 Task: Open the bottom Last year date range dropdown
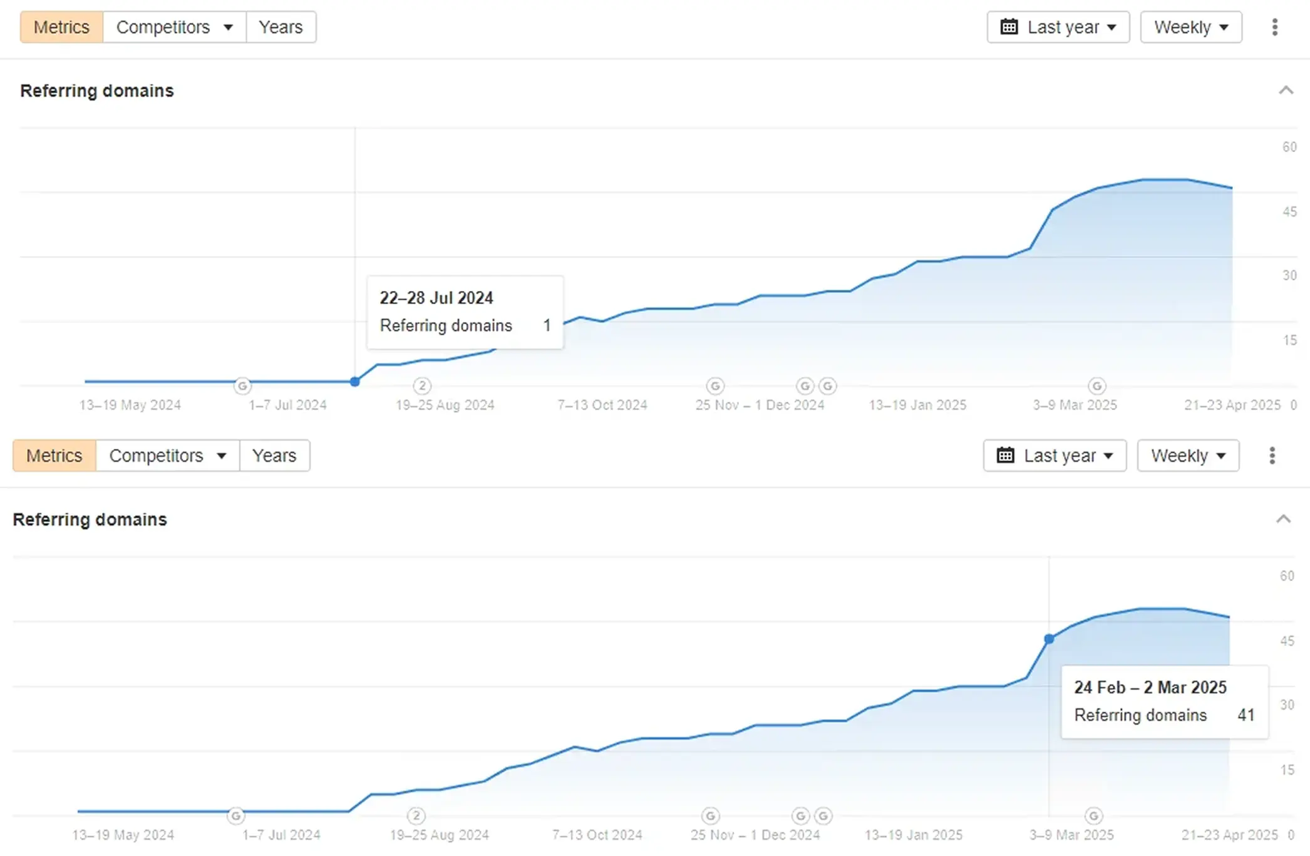[x=1055, y=456]
